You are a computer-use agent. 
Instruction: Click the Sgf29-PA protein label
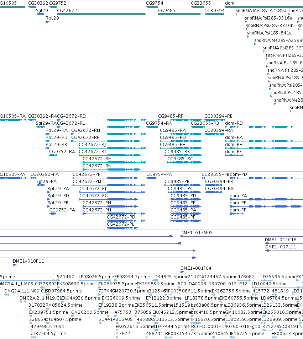(46, 182)
